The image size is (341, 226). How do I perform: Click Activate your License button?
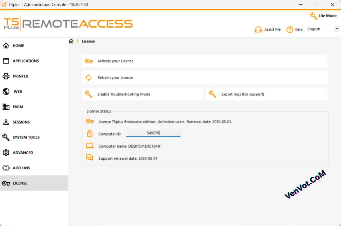tap(204, 61)
